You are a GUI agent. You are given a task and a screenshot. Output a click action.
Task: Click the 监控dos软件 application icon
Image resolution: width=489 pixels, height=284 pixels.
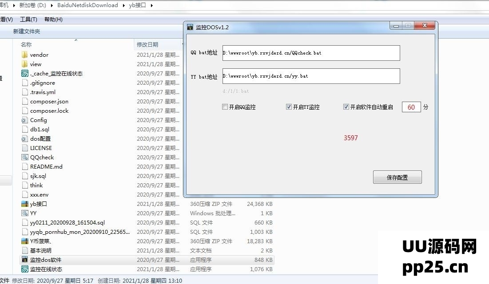[24, 260]
